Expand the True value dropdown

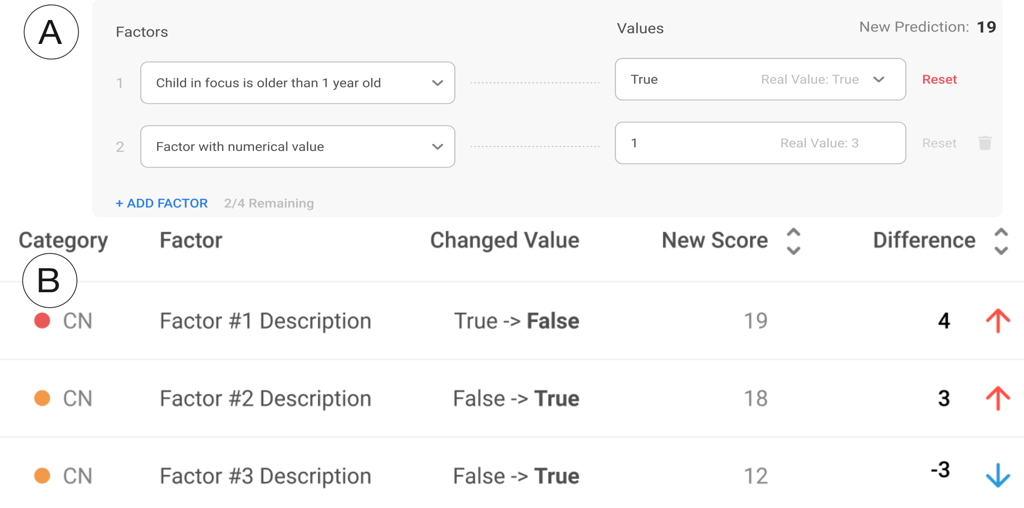pyautogui.click(x=760, y=79)
